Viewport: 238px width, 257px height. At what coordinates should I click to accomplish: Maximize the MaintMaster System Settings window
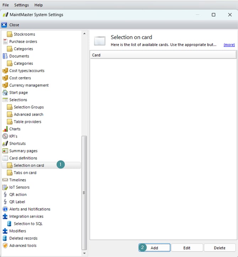(213, 15)
